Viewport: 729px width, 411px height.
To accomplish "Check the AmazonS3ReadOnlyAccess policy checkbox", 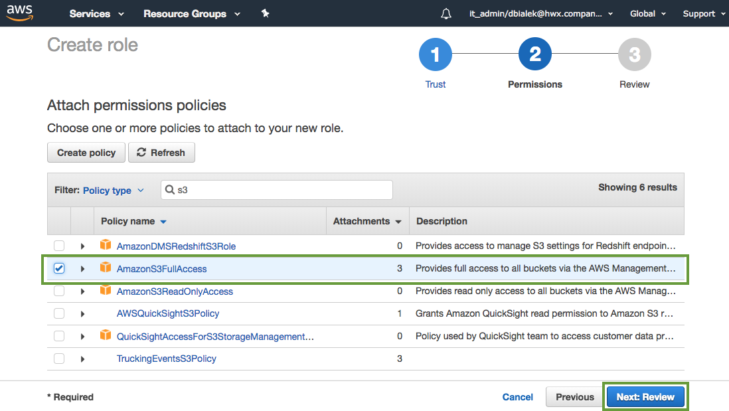I will coord(59,291).
